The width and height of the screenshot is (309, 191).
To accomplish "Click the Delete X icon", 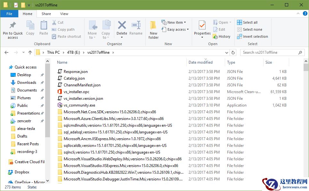I will point(122,25).
